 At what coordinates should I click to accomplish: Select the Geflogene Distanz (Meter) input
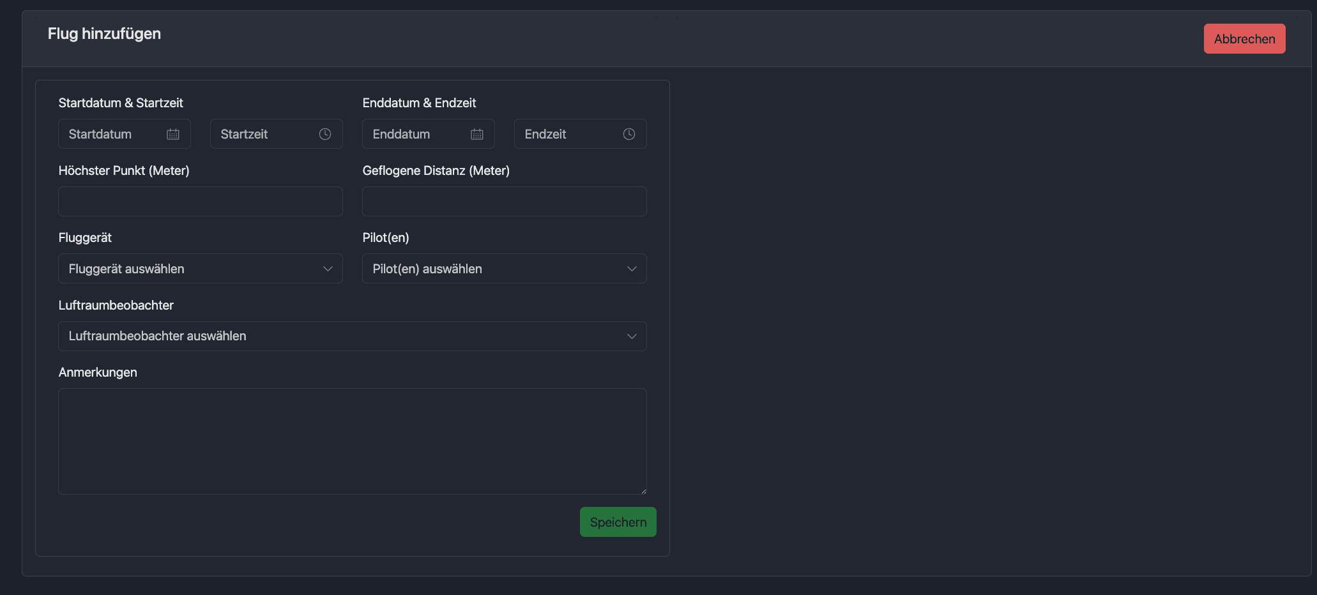click(x=504, y=202)
